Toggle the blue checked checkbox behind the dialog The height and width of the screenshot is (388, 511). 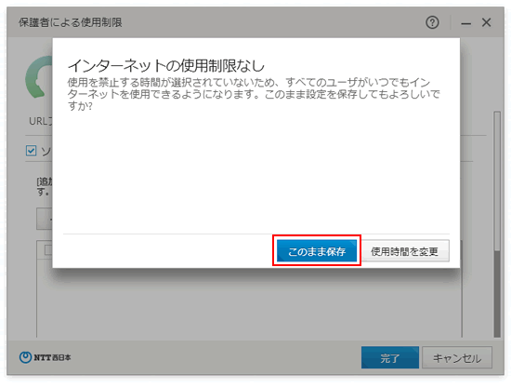pyautogui.click(x=31, y=151)
